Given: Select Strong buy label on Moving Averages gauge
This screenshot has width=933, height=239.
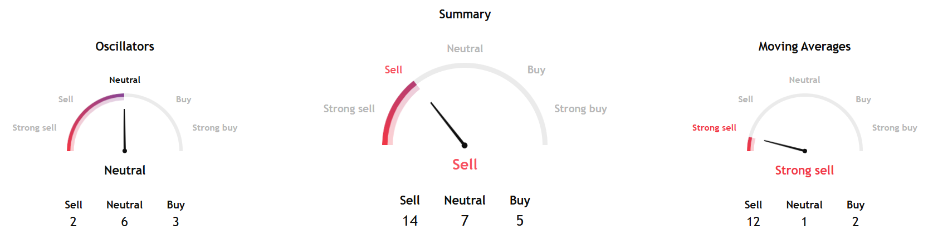Looking at the screenshot, I should tap(894, 128).
